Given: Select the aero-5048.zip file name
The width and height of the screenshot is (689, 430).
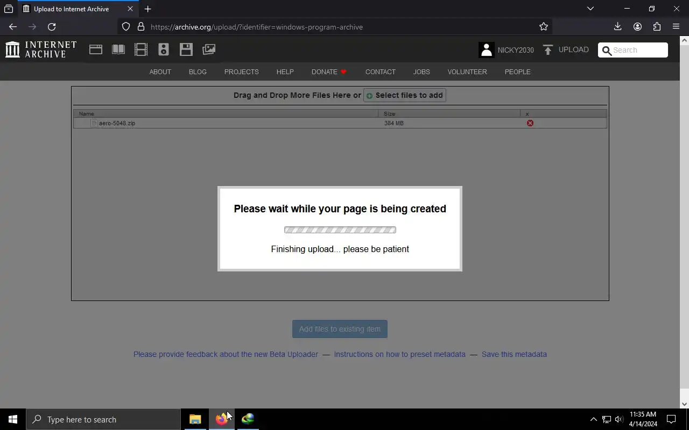Looking at the screenshot, I should pos(117,123).
